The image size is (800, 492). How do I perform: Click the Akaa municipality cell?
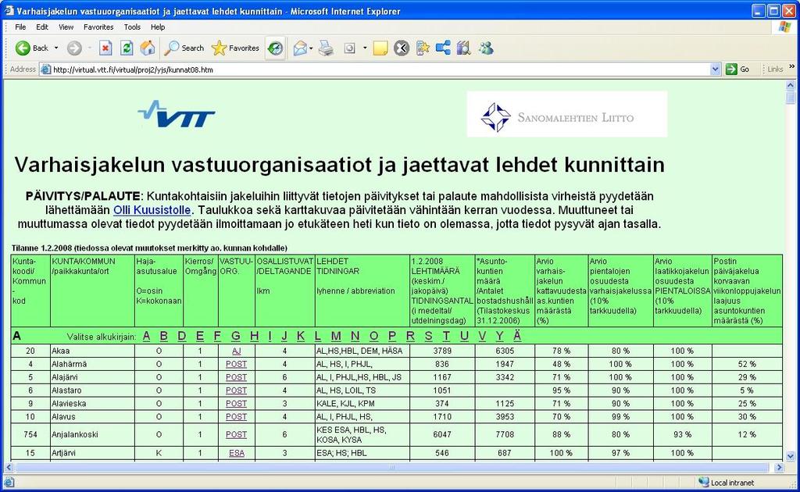point(92,351)
